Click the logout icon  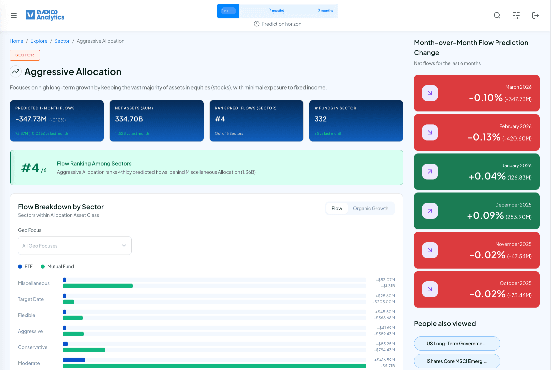[536, 15]
